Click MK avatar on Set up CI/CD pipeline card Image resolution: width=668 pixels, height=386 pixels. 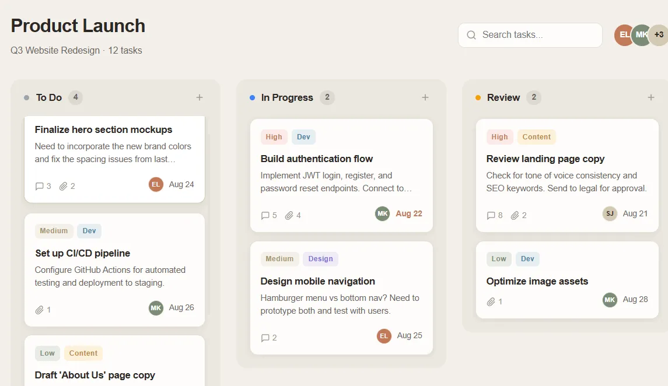click(x=156, y=308)
